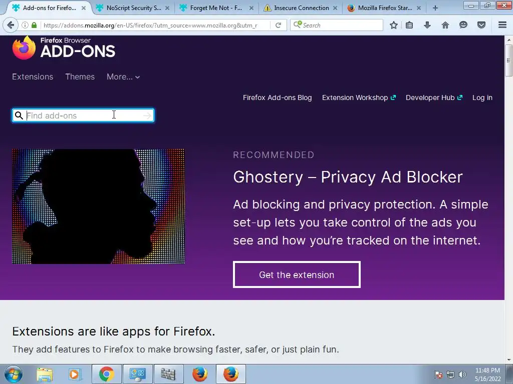Switch to Forget Me Not tab
The image size is (513, 384).
(x=216, y=8)
